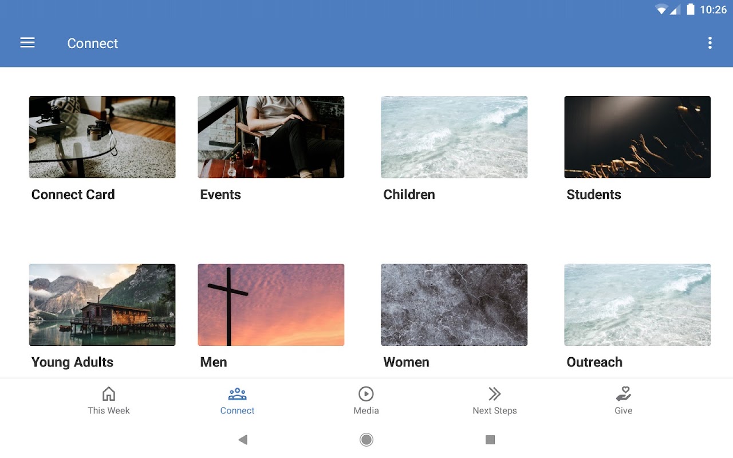Open the Students dark crowd thumbnail

pos(637,137)
